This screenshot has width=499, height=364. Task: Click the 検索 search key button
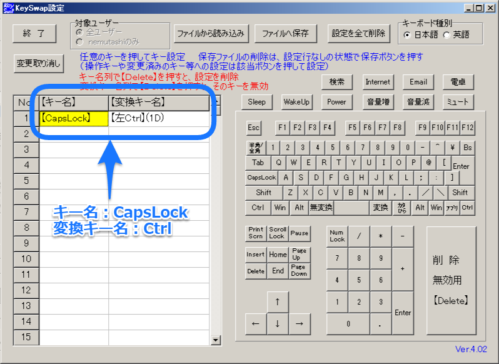(x=336, y=82)
